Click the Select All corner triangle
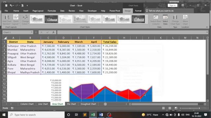The image size is (211, 118). pyautogui.click(x=5, y=38)
